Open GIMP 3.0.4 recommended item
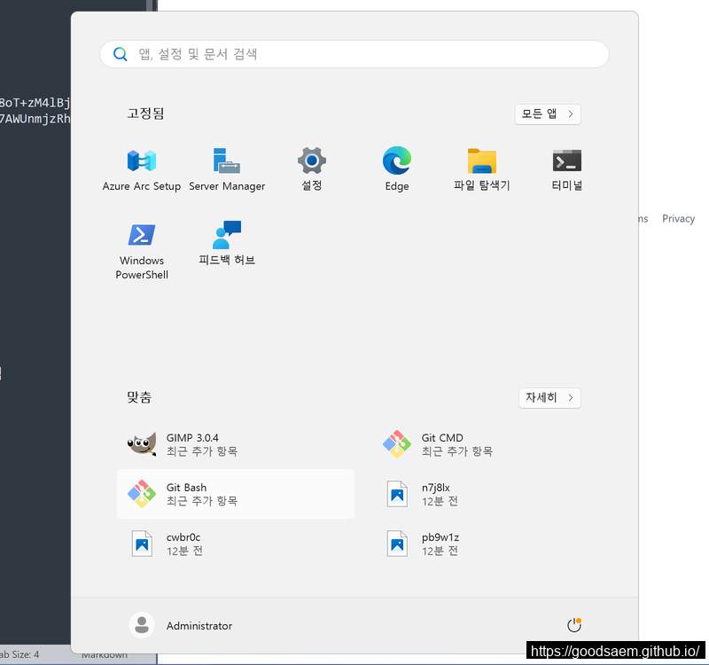The height and width of the screenshot is (665, 709). click(x=236, y=444)
